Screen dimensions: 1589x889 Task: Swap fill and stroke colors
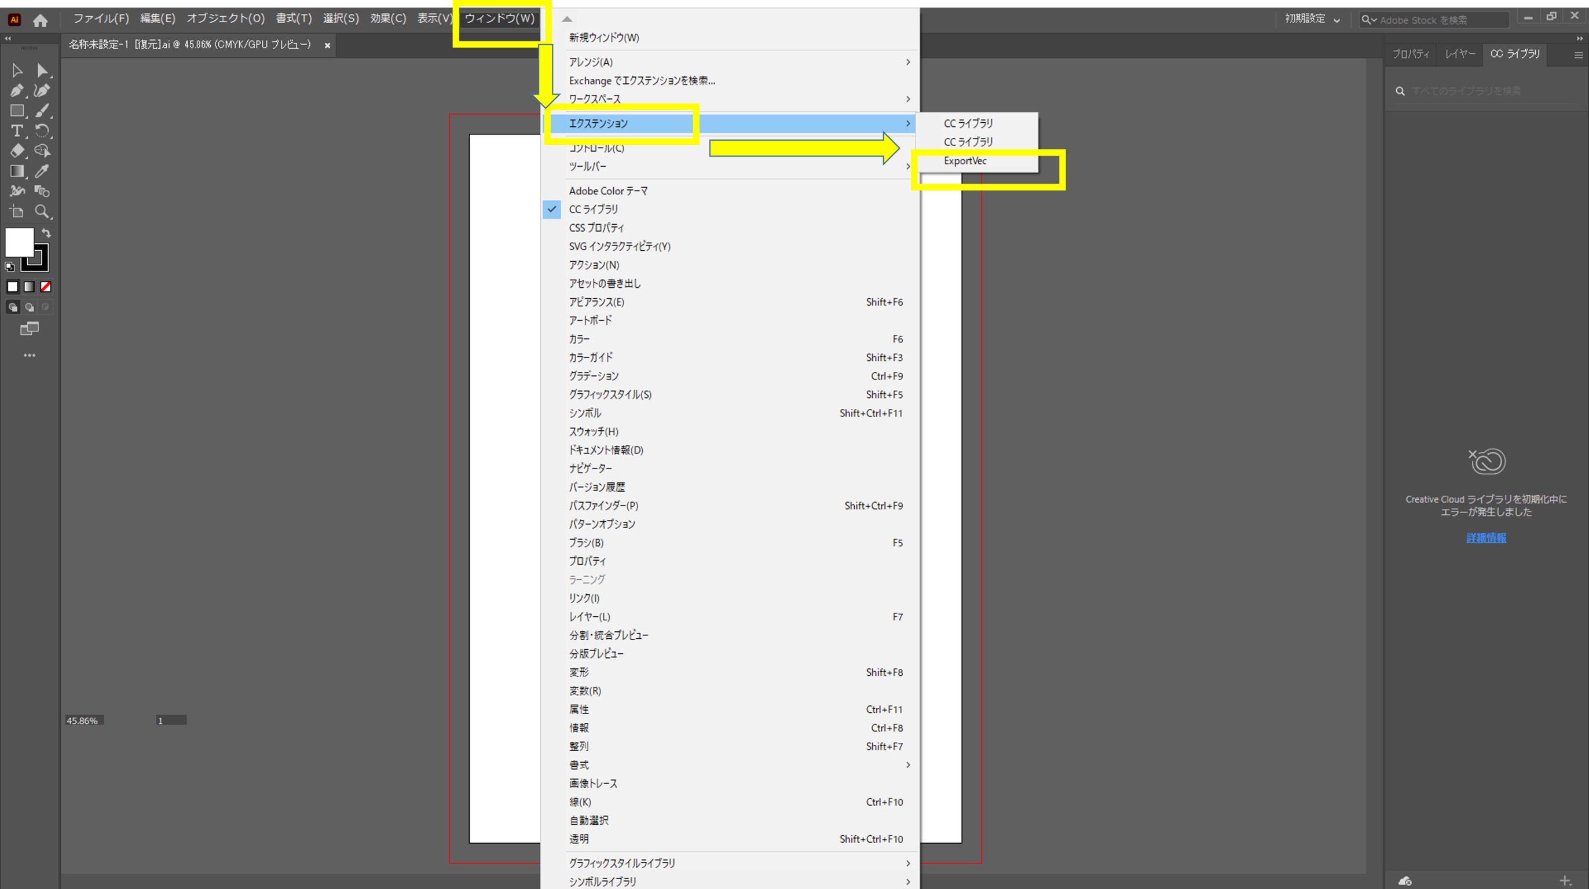(46, 233)
